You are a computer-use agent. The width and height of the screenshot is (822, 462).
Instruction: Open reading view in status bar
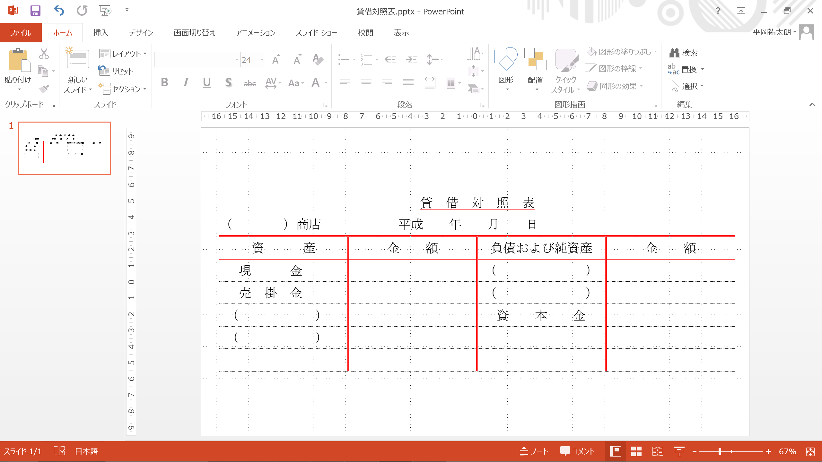tap(657, 451)
